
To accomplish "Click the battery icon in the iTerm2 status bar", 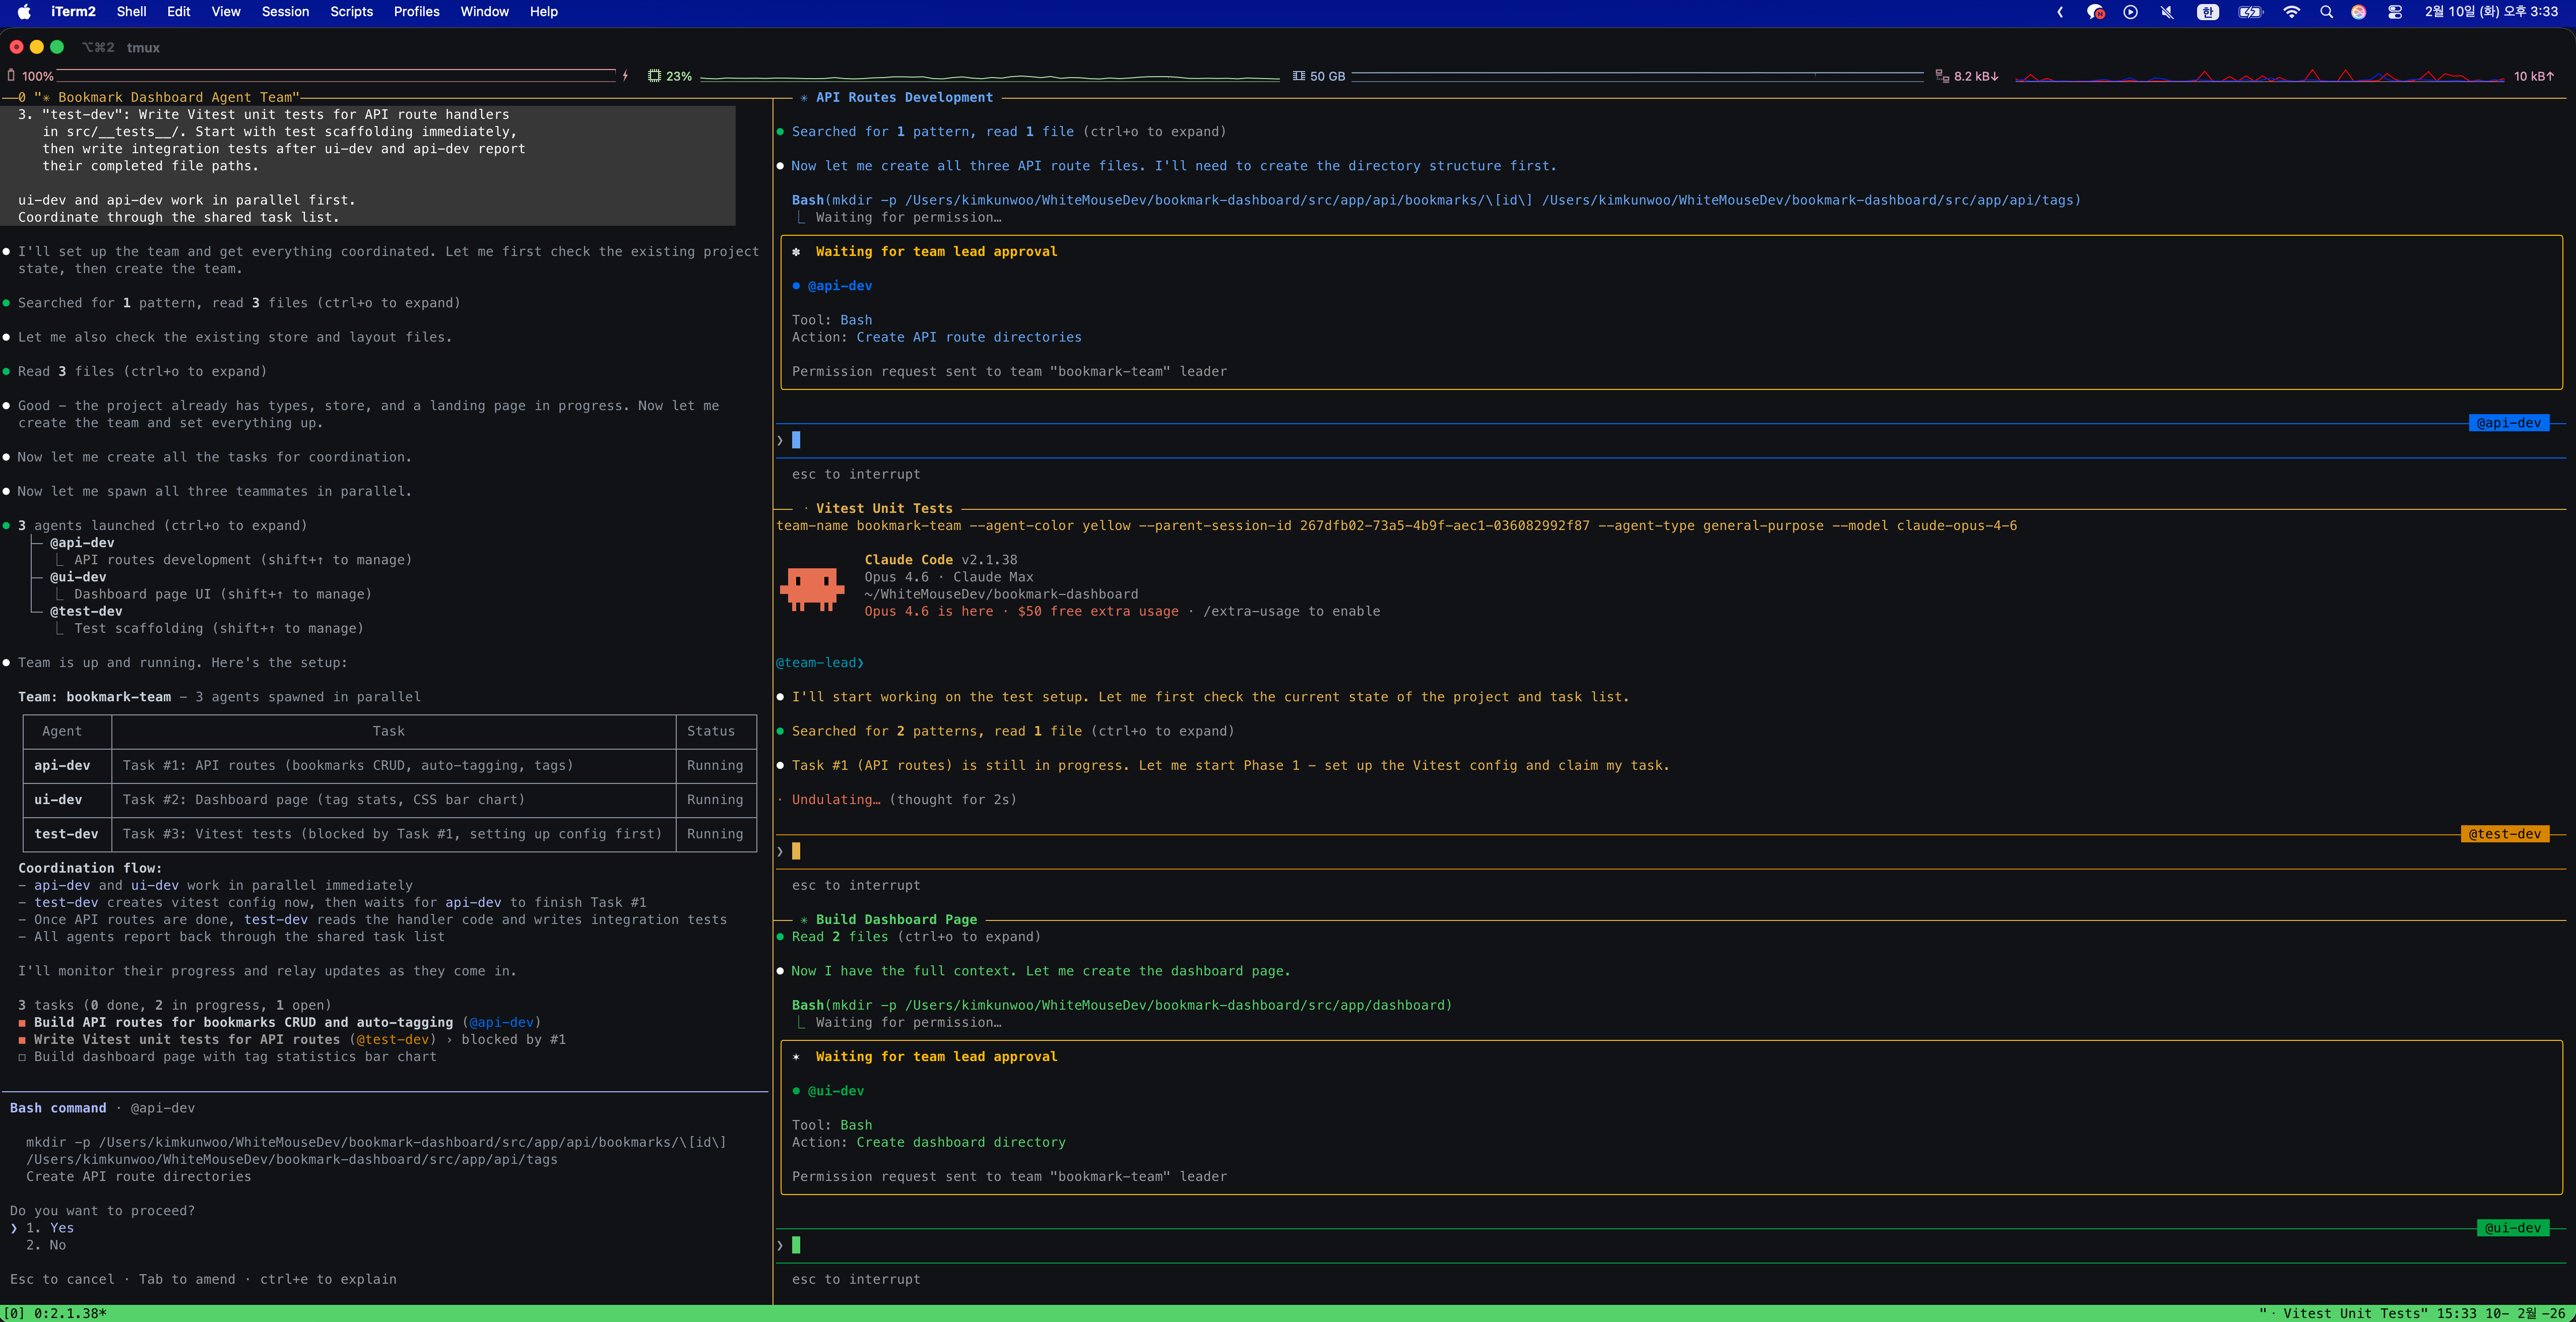I will (x=11, y=76).
